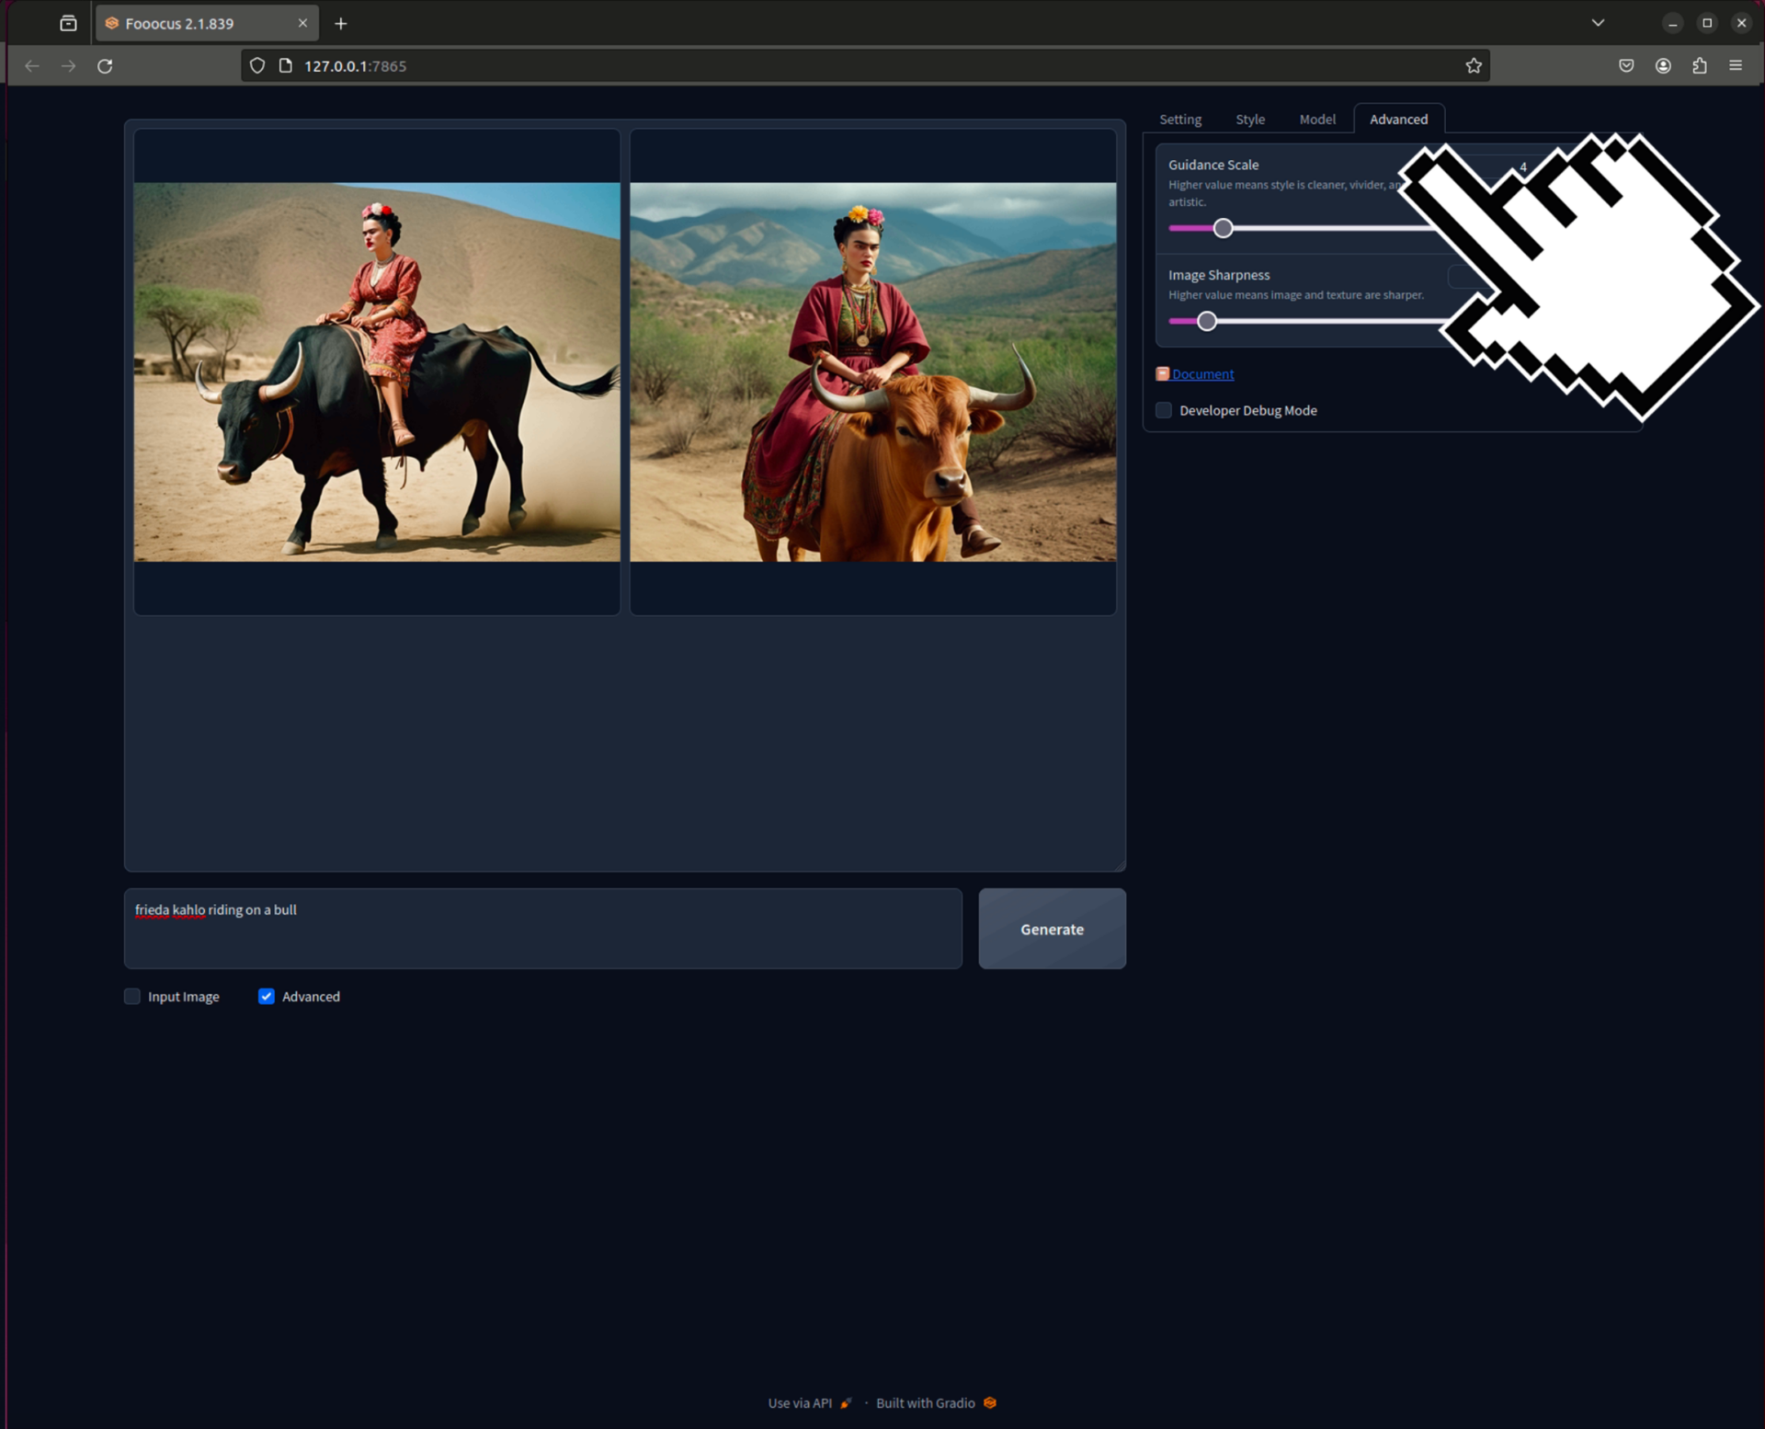Open the recent tabs view icon
Image resolution: width=1765 pixels, height=1429 pixels.
pos(68,24)
